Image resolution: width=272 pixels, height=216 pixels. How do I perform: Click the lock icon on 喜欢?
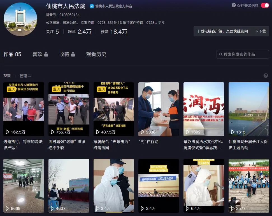pyautogui.click(x=46, y=54)
